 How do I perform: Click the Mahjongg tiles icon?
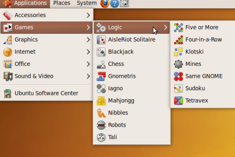(101, 101)
